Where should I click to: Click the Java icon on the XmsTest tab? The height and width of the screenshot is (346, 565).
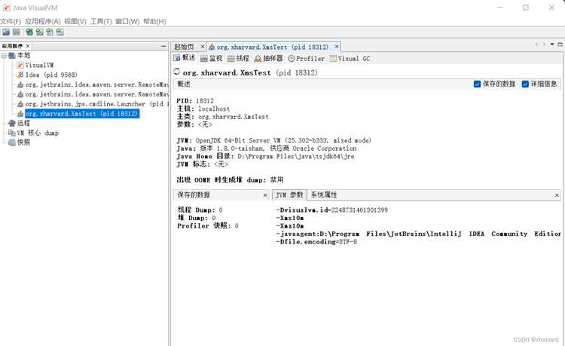click(x=212, y=47)
